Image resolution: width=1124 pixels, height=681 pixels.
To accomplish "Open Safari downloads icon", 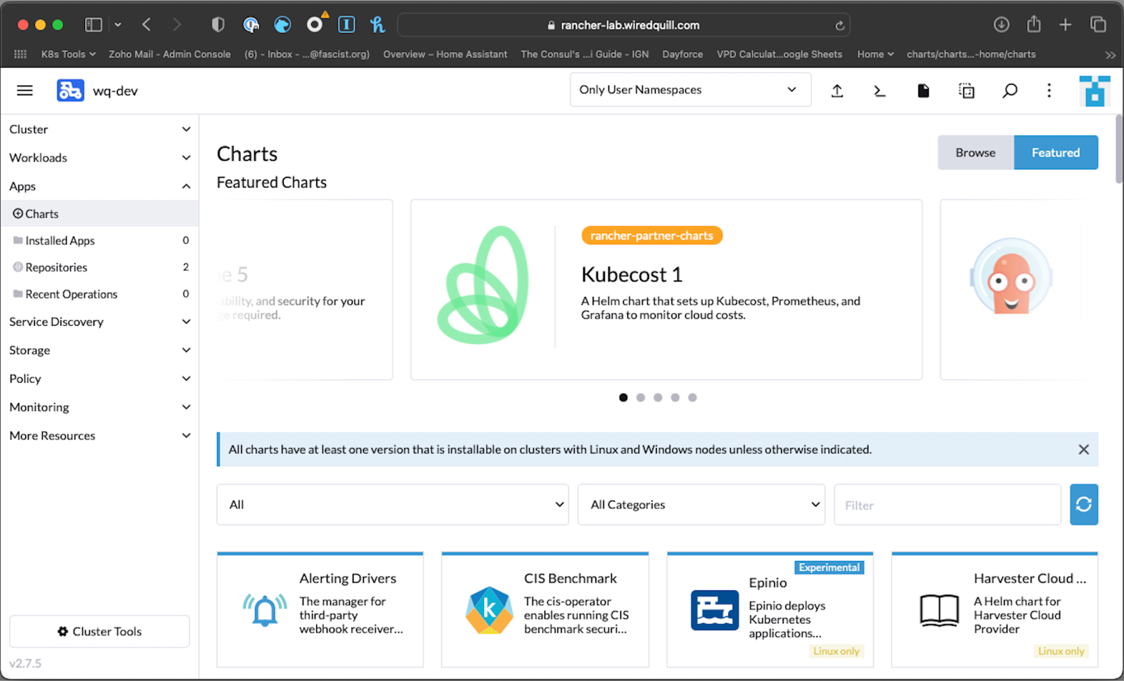I will 1001,25.
